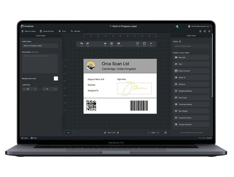This screenshot has width=234, height=177.
Task: Select the Image tool
Action: pos(111,43)
